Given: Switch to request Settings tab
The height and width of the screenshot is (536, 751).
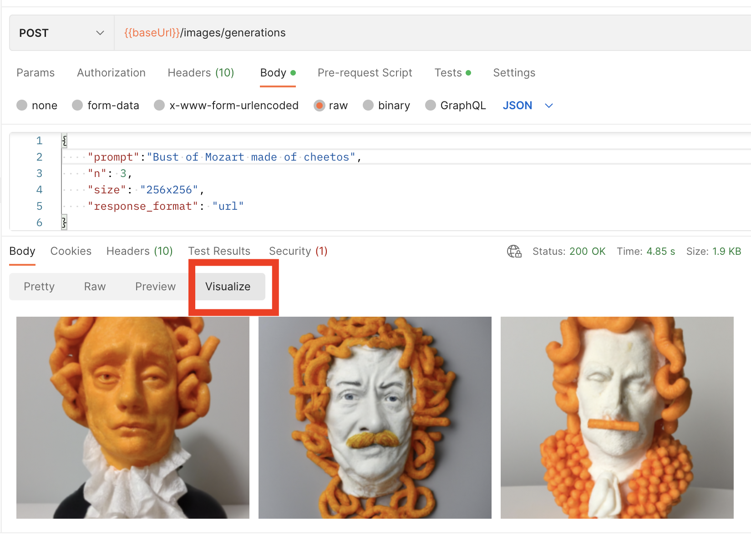Looking at the screenshot, I should pyautogui.click(x=514, y=73).
